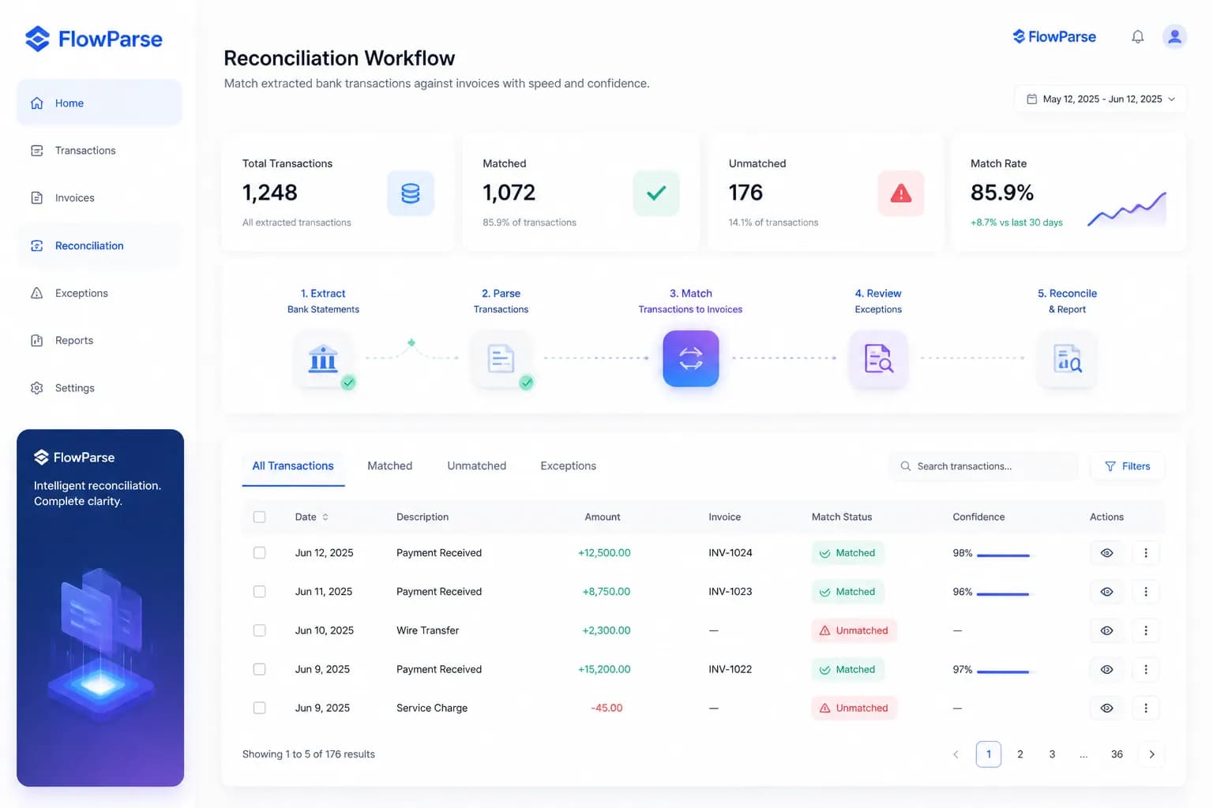Viewport: 1213px width, 808px height.
Task: Open the Filters button
Action: point(1127,466)
